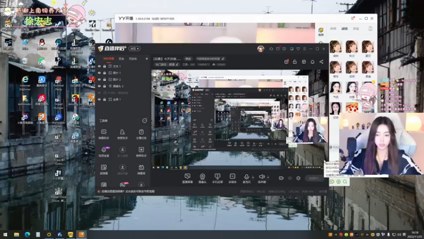Add screen capture source in bottom bar
This screenshot has height=239, width=424.
click(x=187, y=178)
